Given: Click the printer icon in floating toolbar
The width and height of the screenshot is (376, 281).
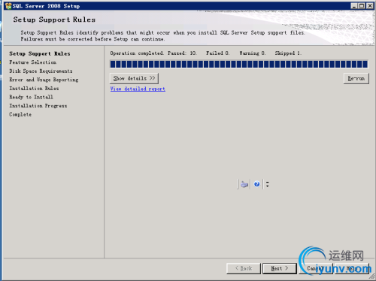Looking at the screenshot, I should click(244, 184).
